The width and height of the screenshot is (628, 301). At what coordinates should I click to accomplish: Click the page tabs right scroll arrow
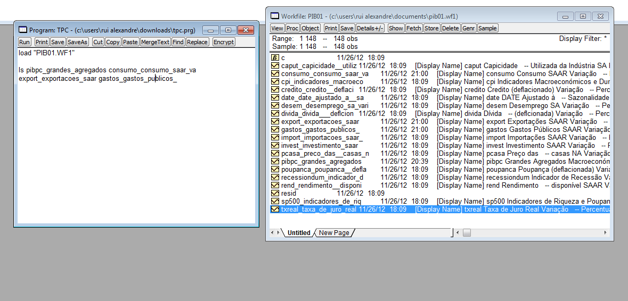(x=279, y=232)
